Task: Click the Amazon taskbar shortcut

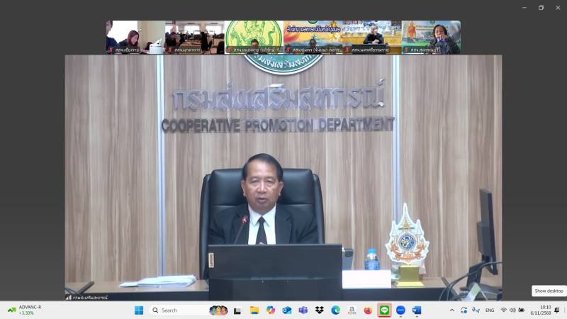Action: pos(352,310)
